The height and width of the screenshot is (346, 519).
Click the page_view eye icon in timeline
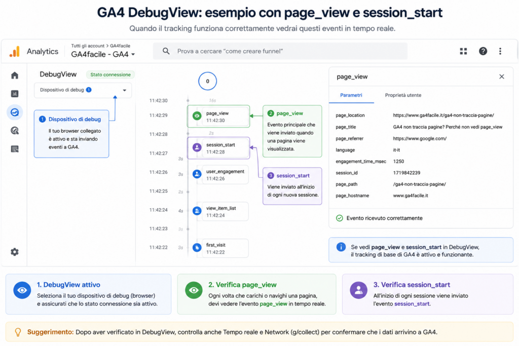pos(197,116)
